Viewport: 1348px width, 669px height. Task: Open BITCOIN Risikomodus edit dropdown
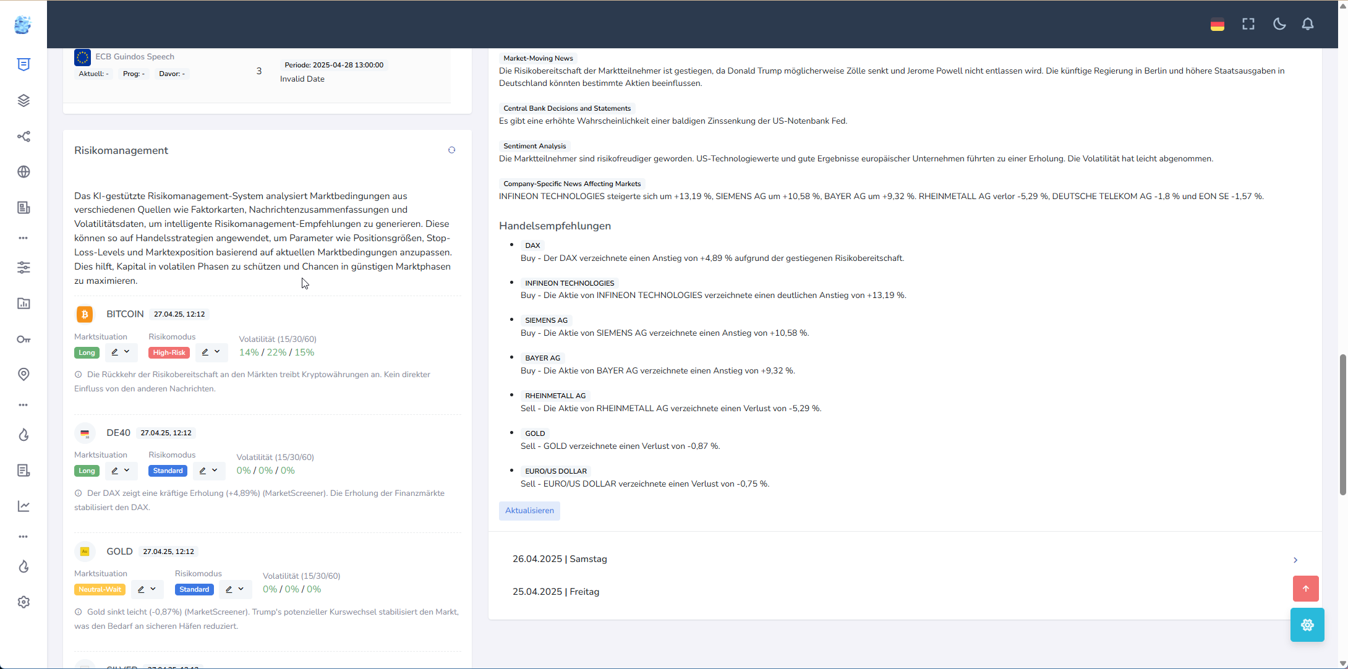(x=211, y=352)
